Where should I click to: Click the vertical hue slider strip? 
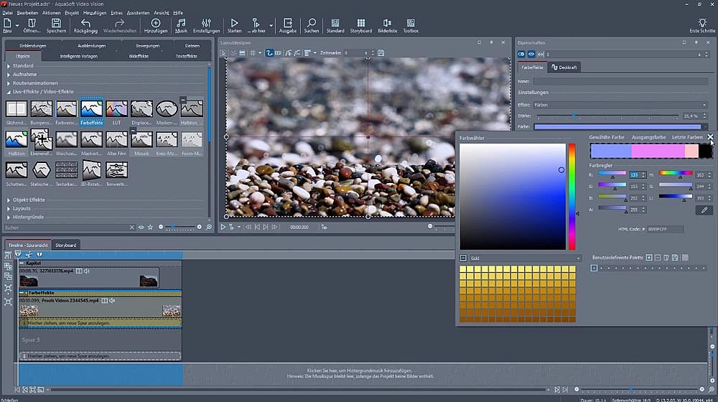pos(572,195)
